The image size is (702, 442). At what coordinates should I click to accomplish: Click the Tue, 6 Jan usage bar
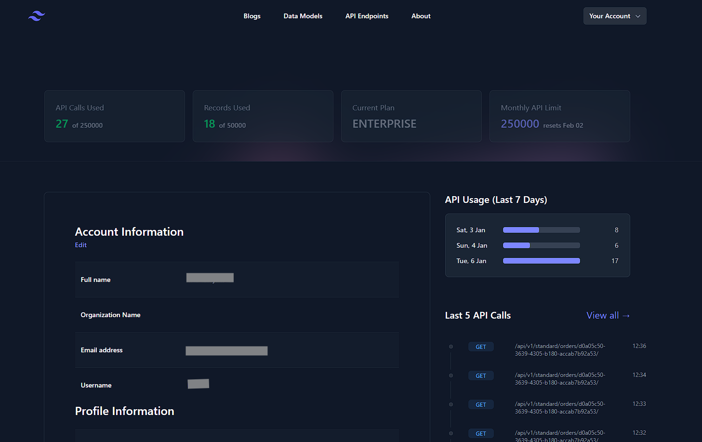click(541, 261)
